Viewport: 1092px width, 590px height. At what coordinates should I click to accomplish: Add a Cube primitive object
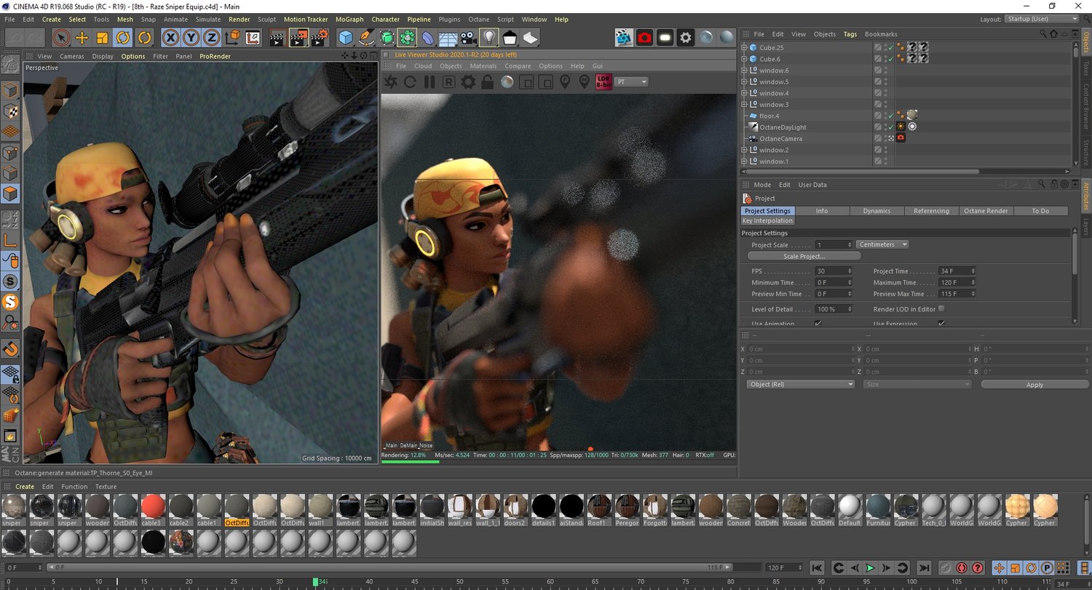click(x=346, y=38)
